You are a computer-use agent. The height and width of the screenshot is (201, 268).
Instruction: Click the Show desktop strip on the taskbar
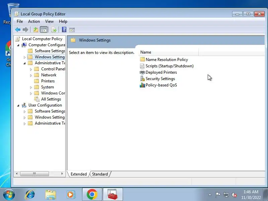266,194
